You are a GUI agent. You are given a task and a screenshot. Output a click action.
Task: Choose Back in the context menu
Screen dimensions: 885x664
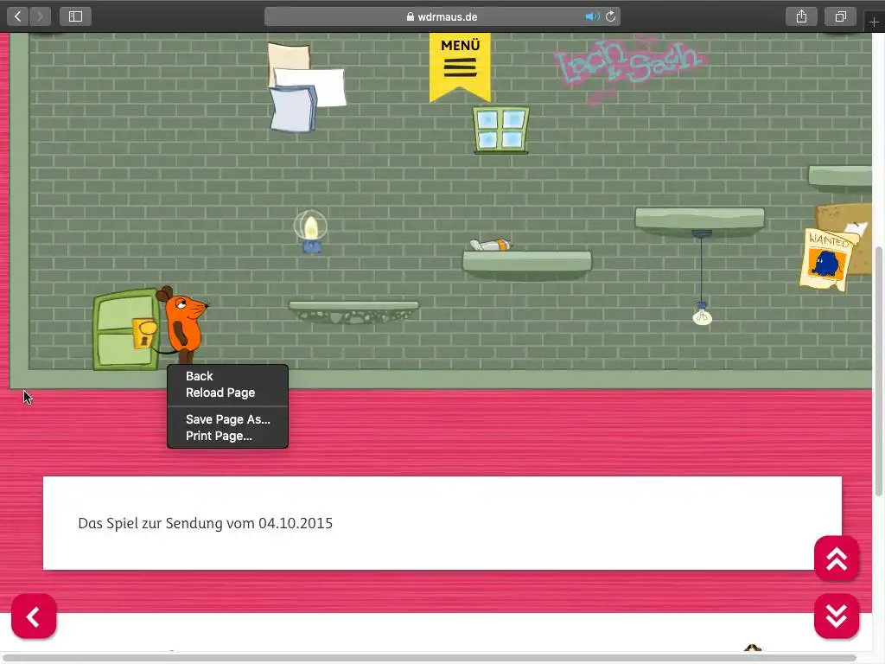click(227, 376)
